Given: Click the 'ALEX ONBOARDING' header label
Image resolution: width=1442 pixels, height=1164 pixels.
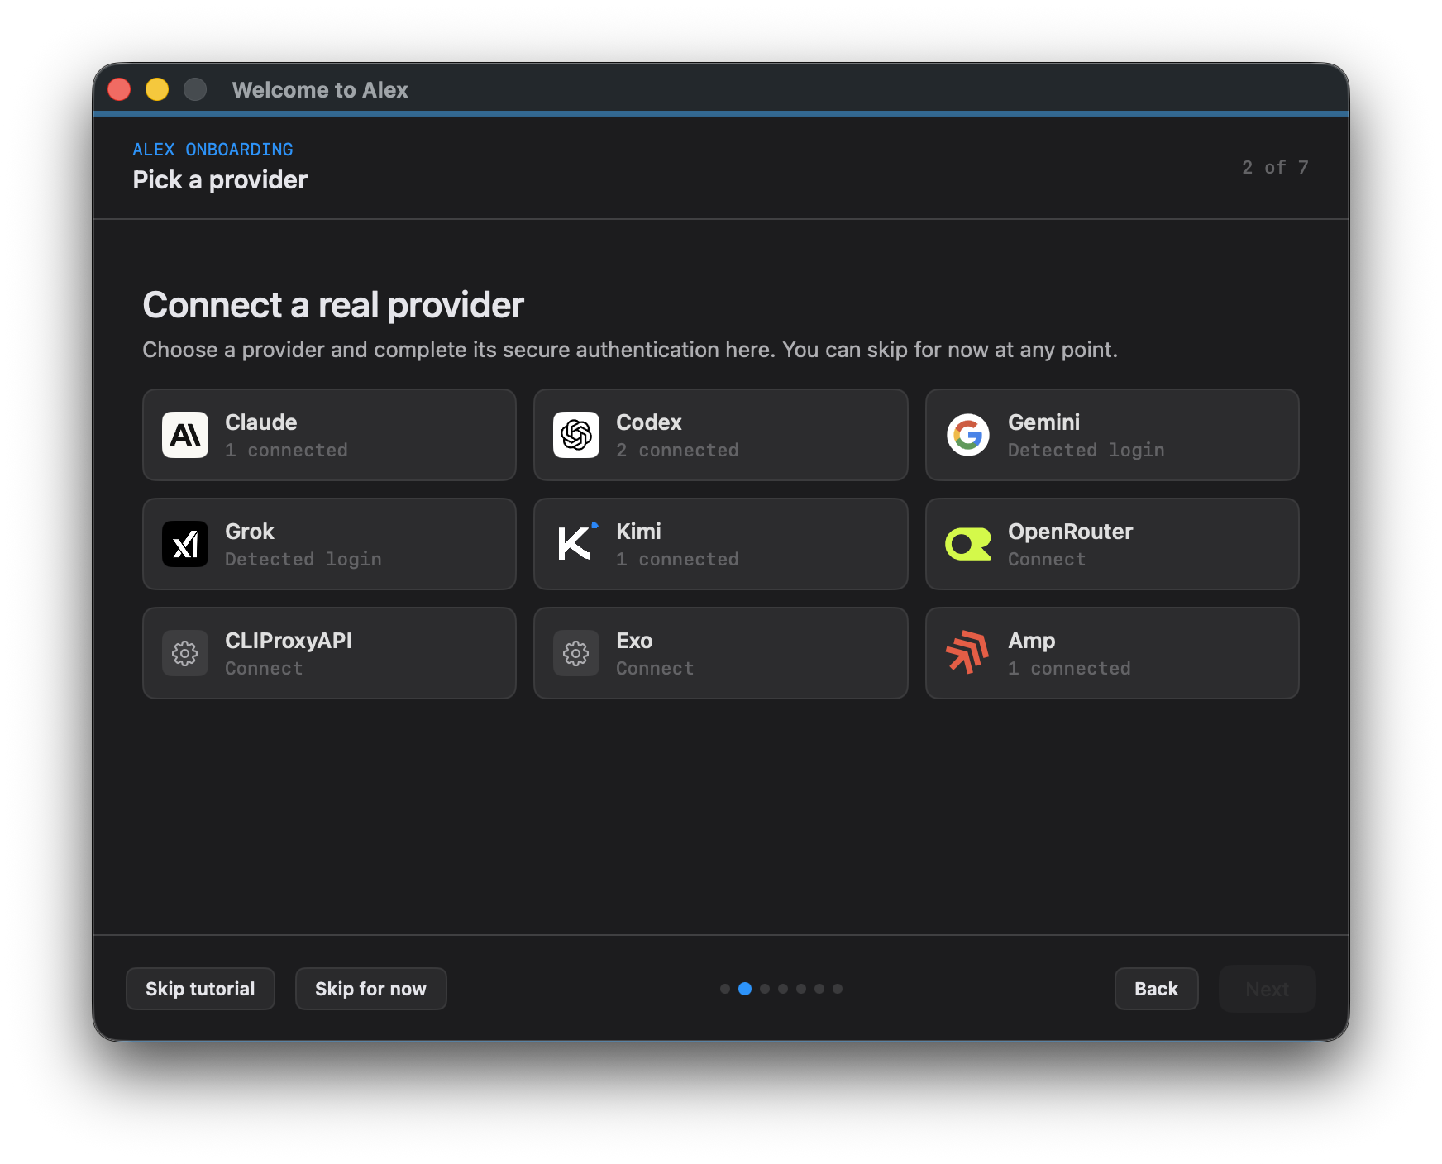Looking at the screenshot, I should click(212, 150).
